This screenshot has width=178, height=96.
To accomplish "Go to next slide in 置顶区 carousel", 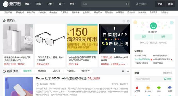I will (128, 21).
